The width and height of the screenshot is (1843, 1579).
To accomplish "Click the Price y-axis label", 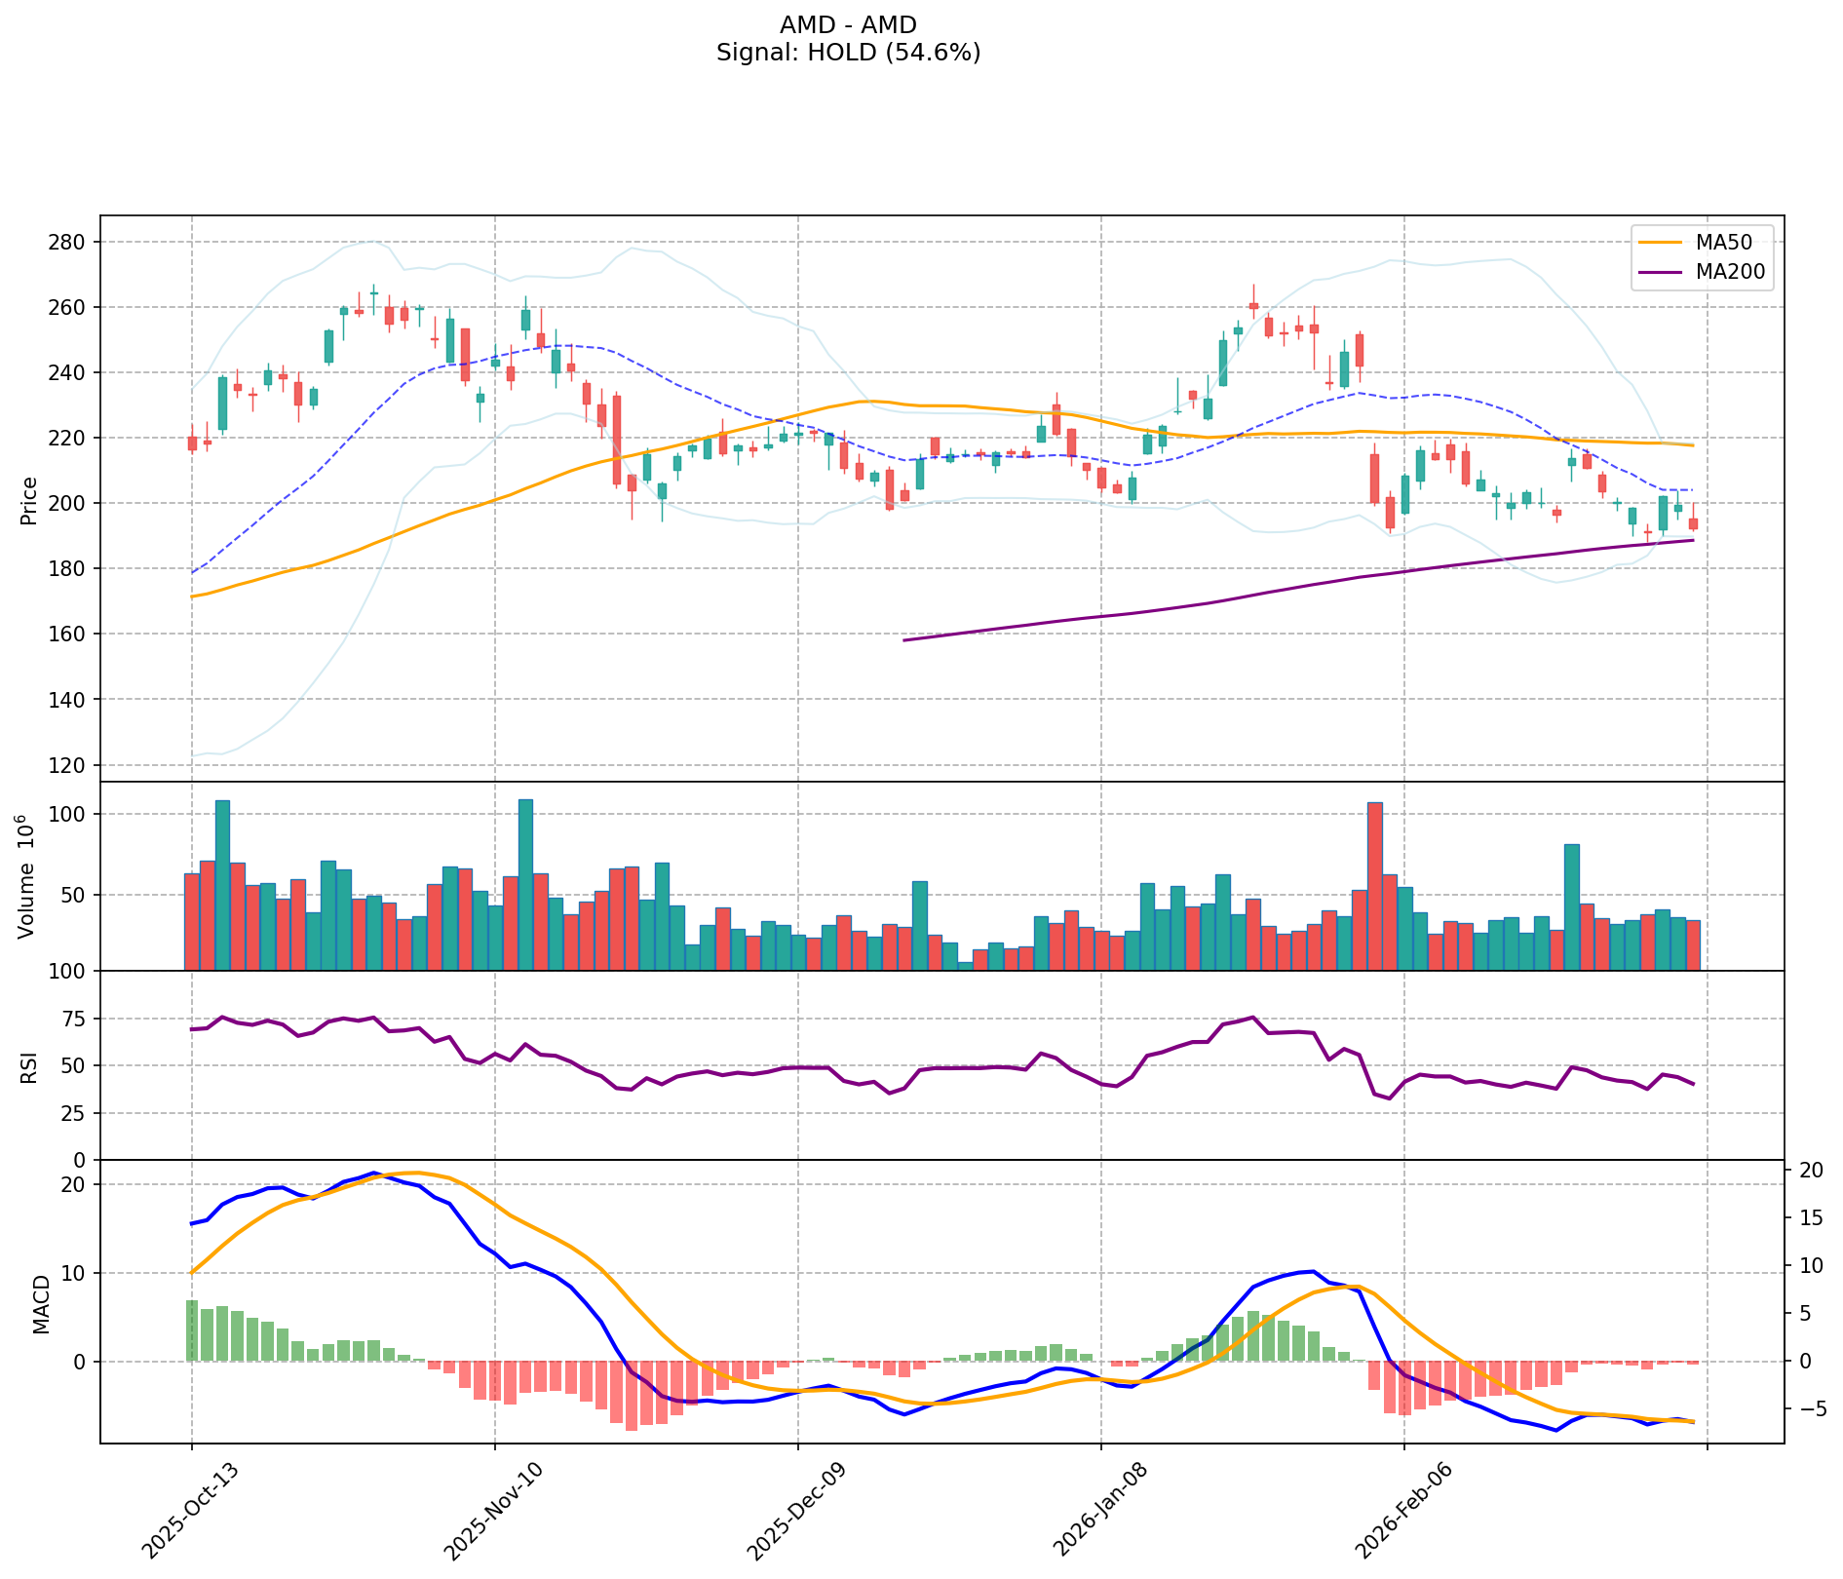I will (29, 500).
